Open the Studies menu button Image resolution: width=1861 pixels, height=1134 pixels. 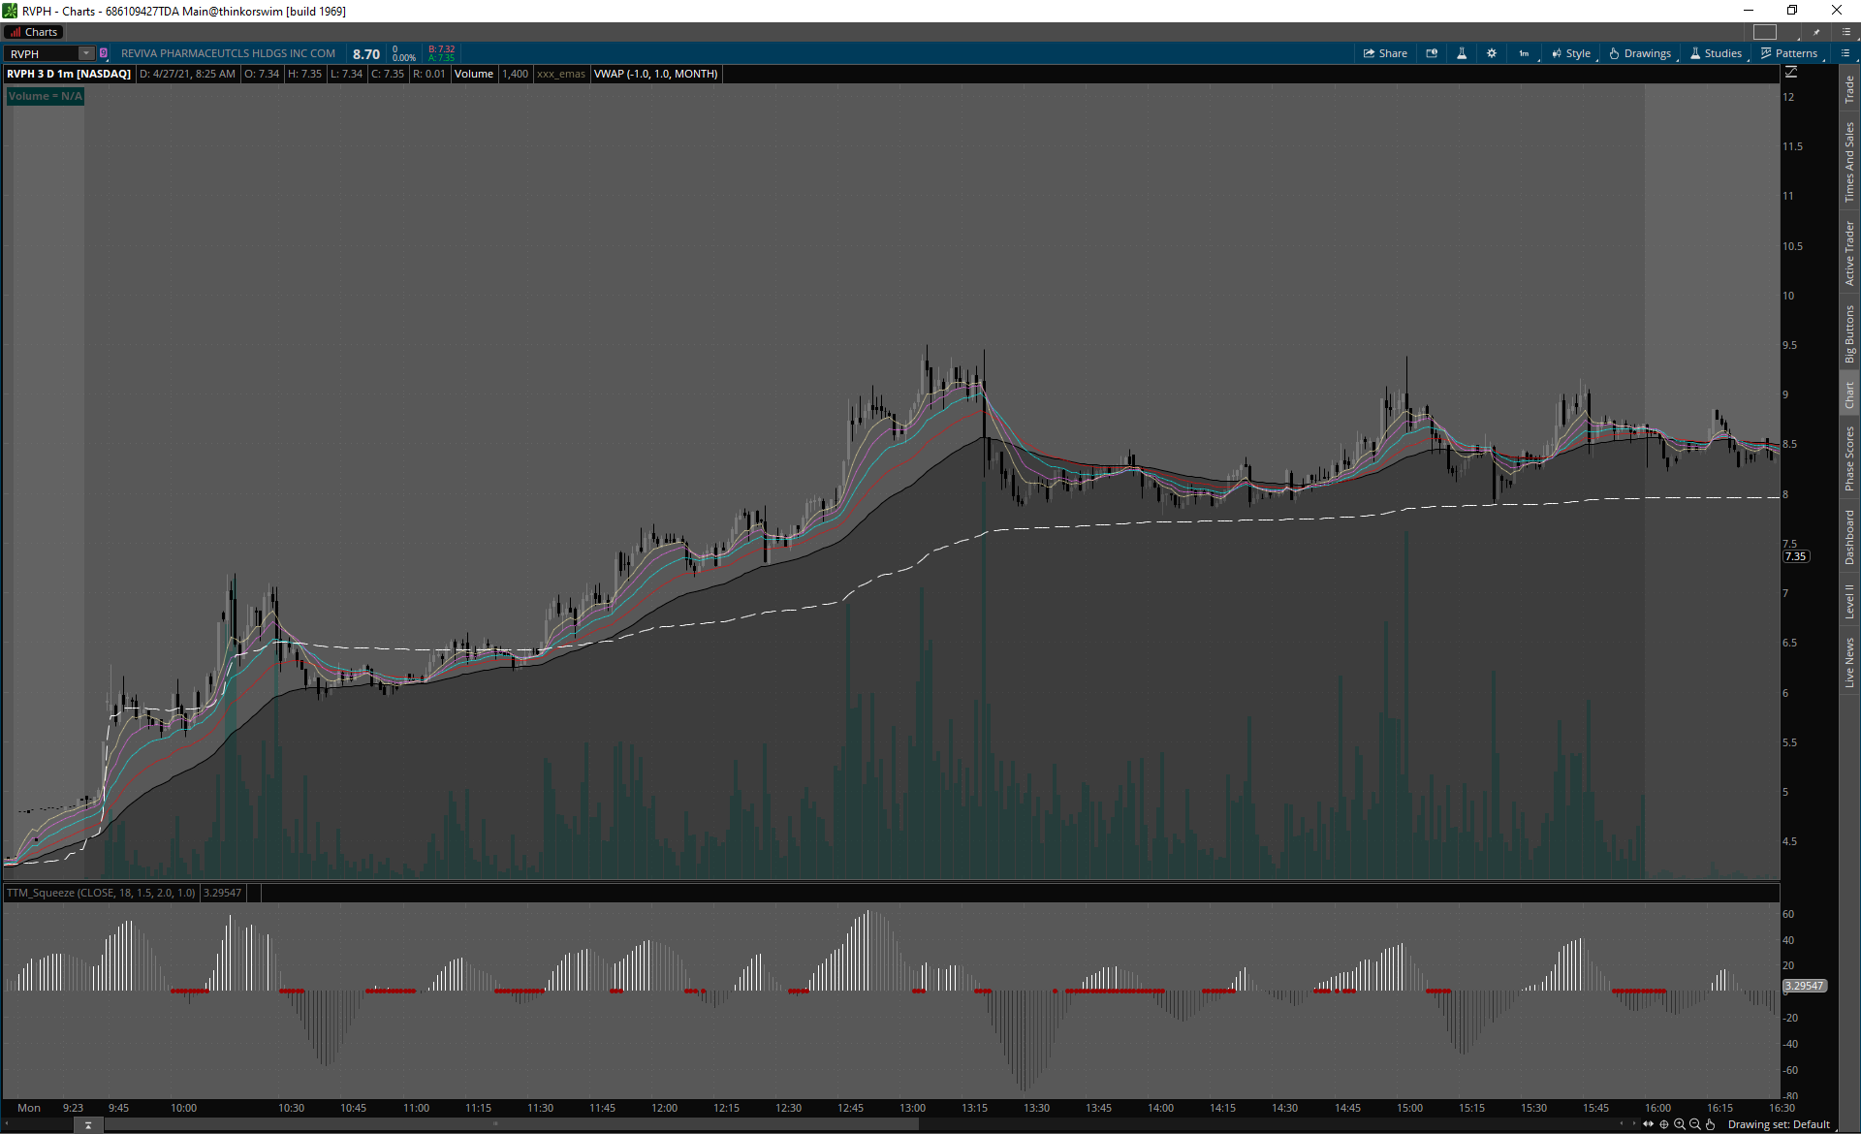(1716, 53)
